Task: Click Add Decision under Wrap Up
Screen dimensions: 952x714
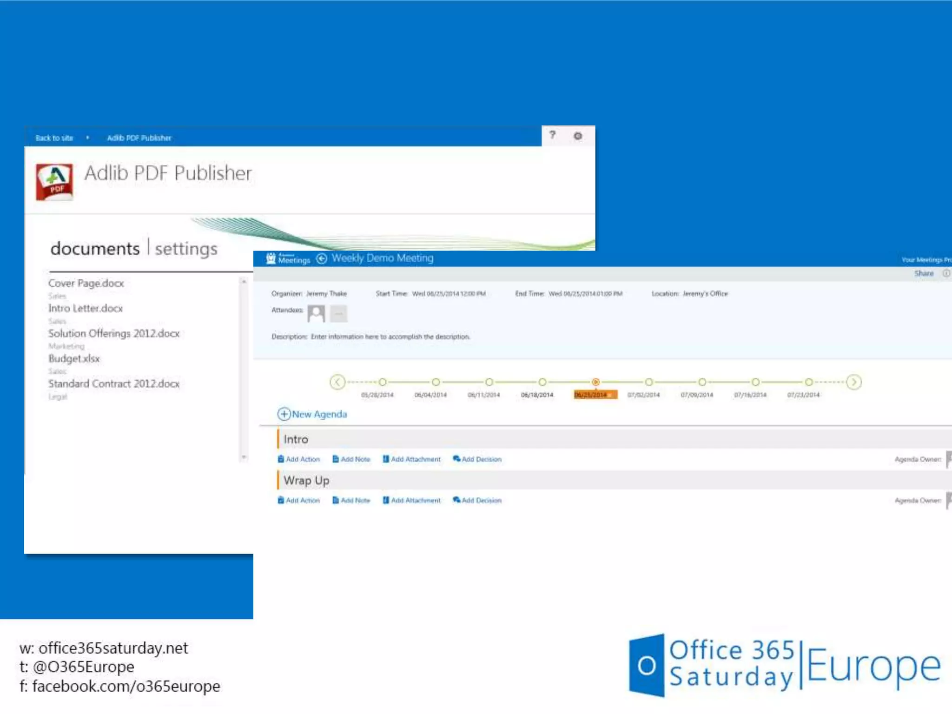Action: [477, 501]
